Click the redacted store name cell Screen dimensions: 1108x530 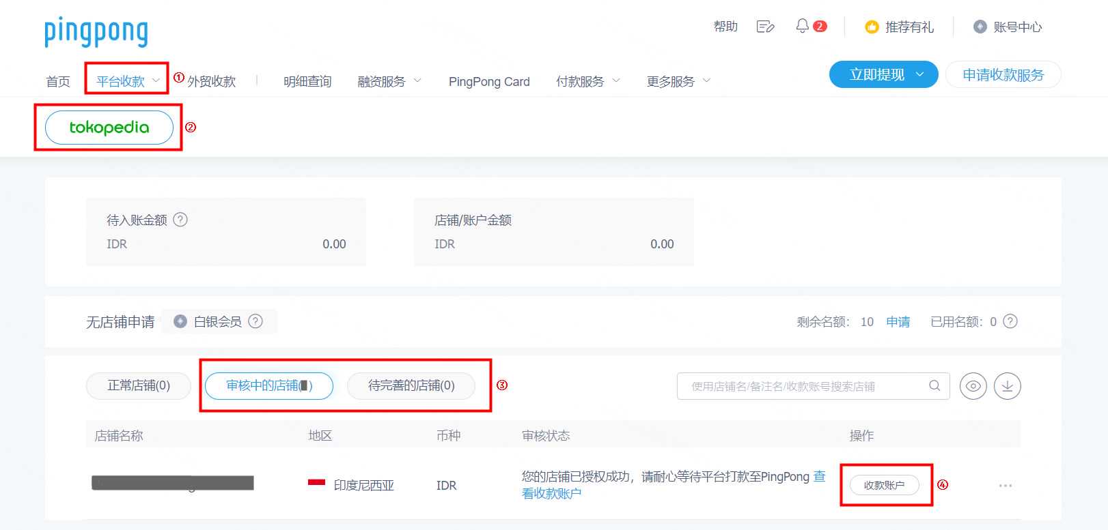pos(173,483)
